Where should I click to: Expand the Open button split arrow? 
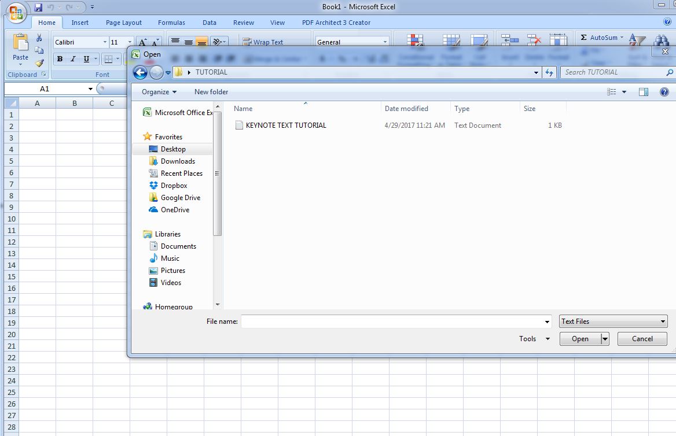[605, 339]
